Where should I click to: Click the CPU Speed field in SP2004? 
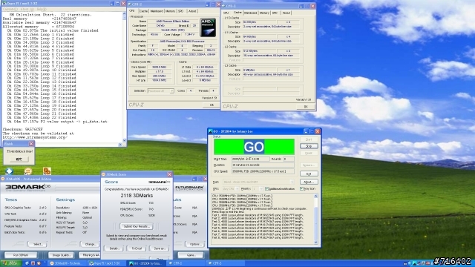pos(263,171)
